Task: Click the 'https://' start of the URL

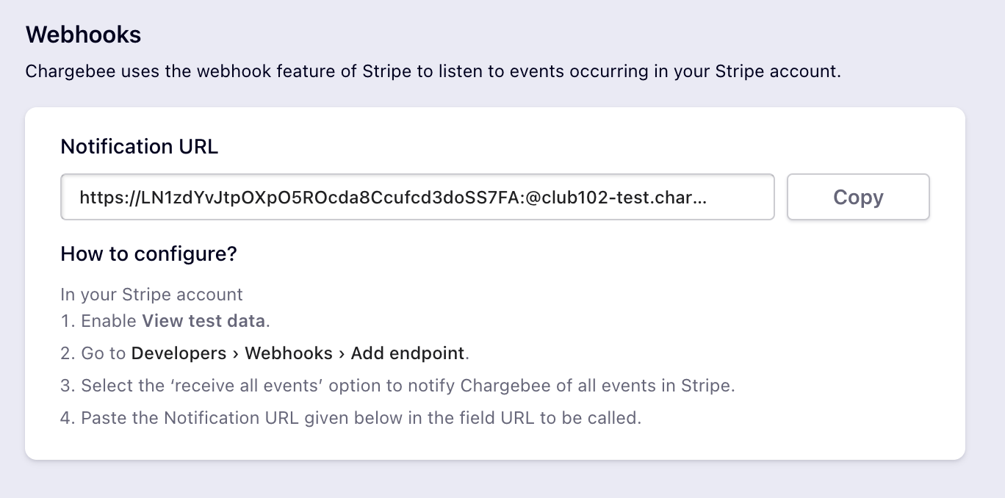Action: (x=103, y=197)
